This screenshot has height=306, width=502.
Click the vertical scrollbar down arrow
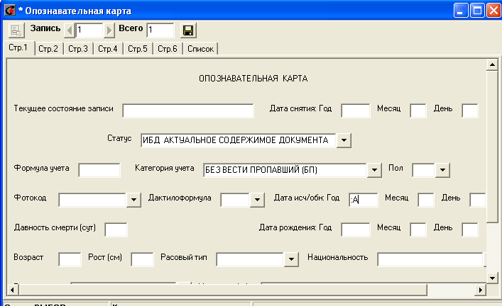pos(492,278)
